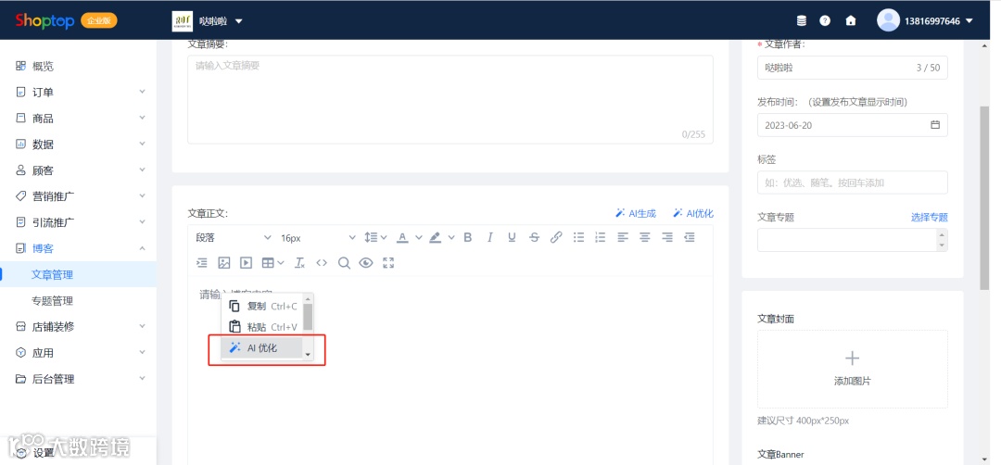1001x465 pixels.
Task: Click the database stack icon in header
Action: click(802, 20)
